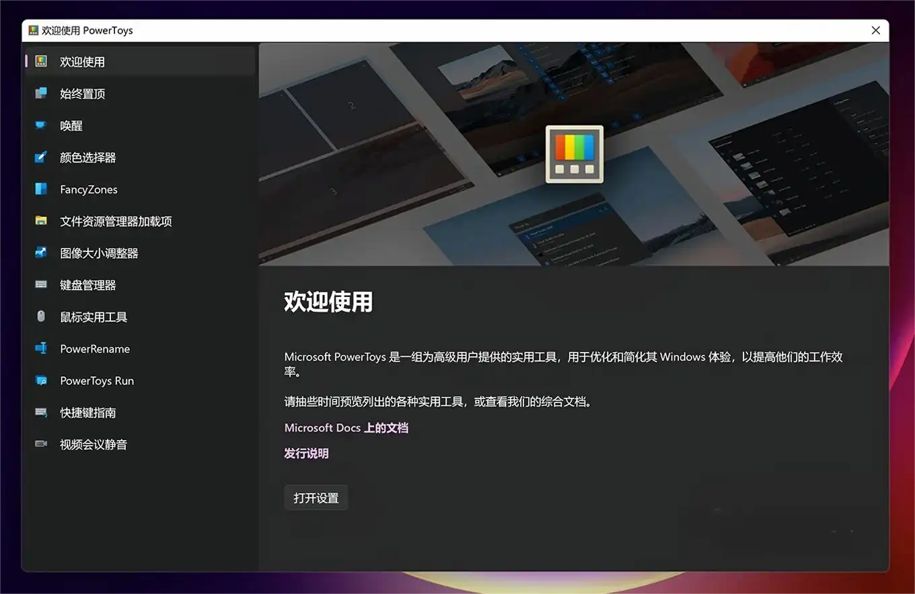Open the 图像大小调整器 page
The height and width of the screenshot is (594, 915).
coord(140,253)
